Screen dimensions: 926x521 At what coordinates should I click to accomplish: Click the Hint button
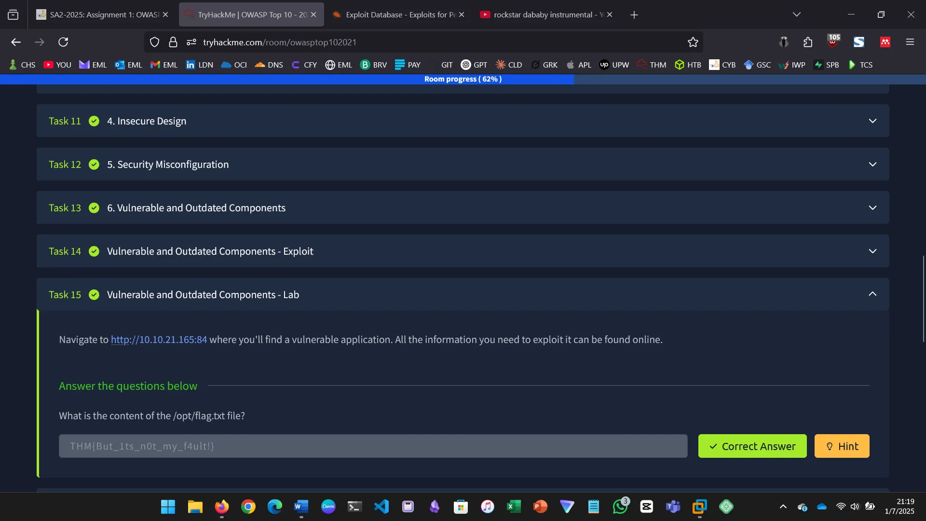(841, 446)
